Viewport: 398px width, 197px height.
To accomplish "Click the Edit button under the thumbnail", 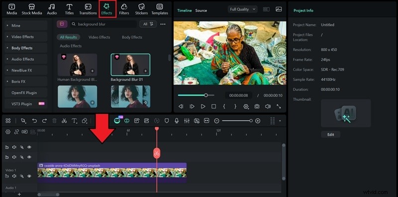I will (330, 134).
